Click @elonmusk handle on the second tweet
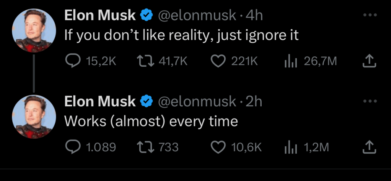Viewport: 391px width, 181px height. [x=197, y=101]
